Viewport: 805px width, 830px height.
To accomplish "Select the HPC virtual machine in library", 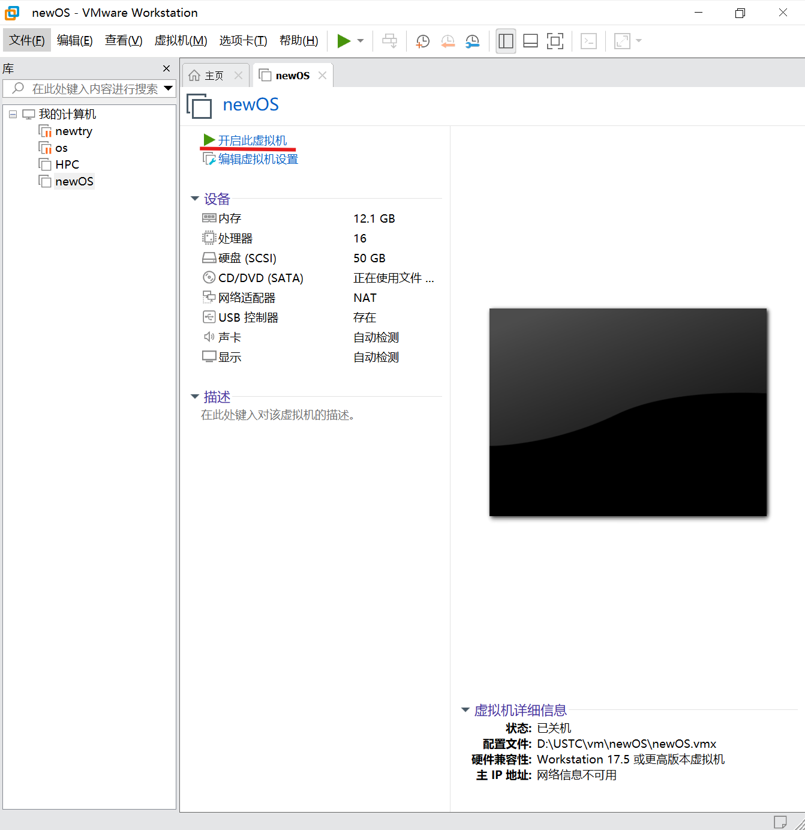I will coord(67,164).
